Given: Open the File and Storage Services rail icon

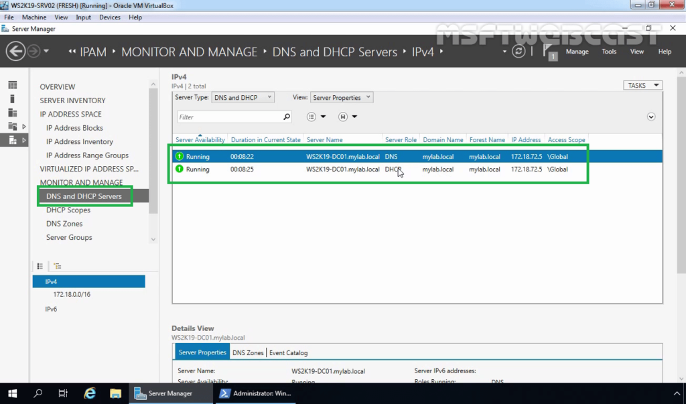Looking at the screenshot, I should [x=13, y=127].
